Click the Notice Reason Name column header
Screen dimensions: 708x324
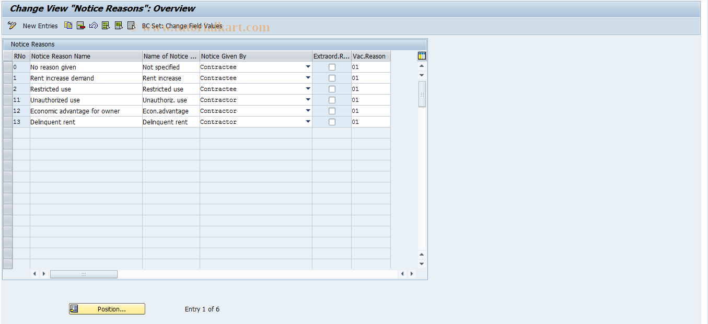click(86, 56)
